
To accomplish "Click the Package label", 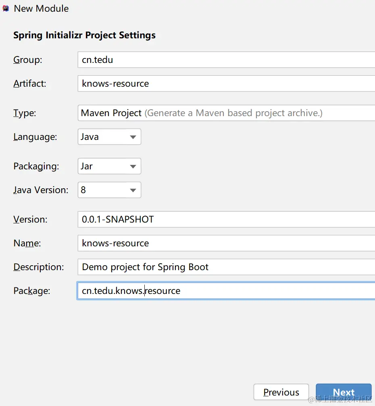I will tap(31, 291).
